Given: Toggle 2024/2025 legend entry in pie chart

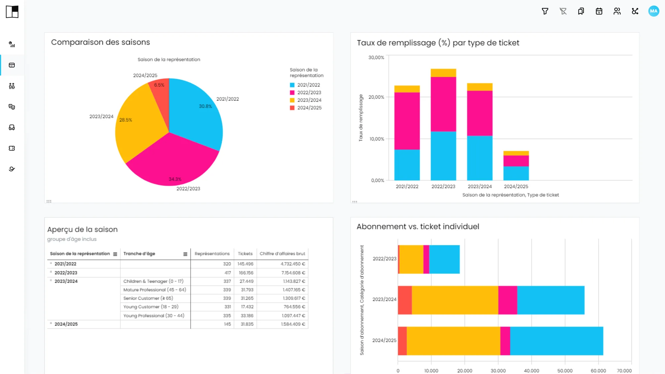Looking at the screenshot, I should [306, 108].
